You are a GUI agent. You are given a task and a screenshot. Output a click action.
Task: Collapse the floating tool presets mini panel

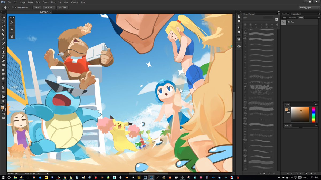(x=10, y=17)
